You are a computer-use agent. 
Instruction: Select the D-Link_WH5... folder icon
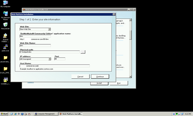pyautogui.click(x=5, y=70)
